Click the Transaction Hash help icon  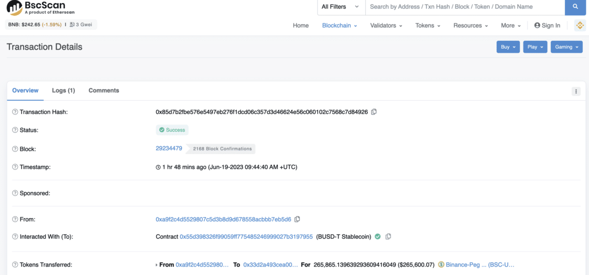click(x=15, y=112)
